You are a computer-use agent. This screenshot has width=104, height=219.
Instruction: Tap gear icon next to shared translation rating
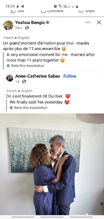click(x=11, y=108)
